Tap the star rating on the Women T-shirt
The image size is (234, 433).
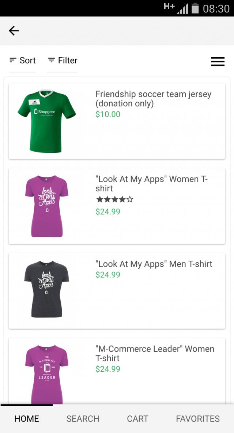click(x=114, y=199)
